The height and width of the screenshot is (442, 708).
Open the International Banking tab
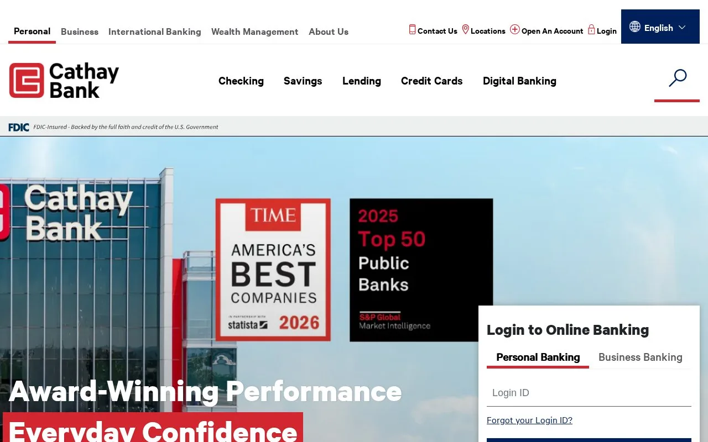(155, 32)
